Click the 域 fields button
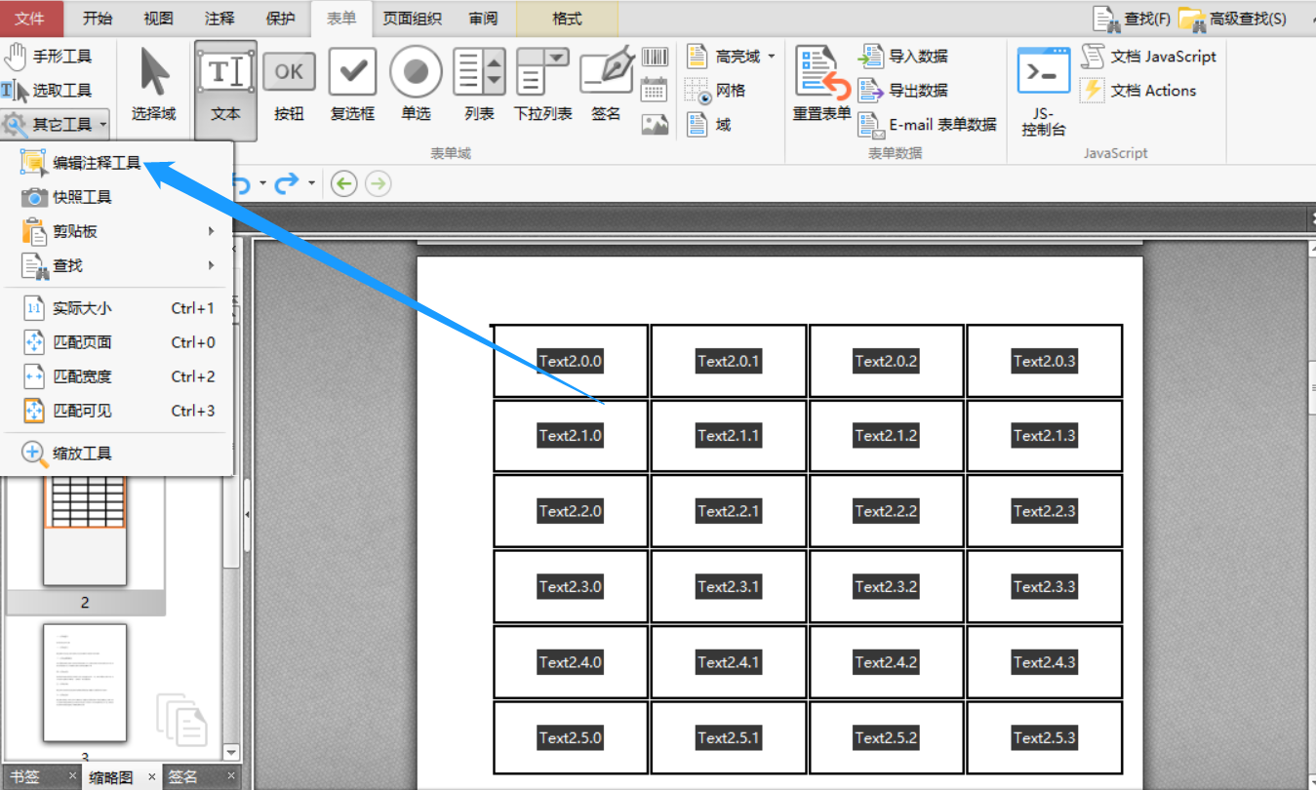The image size is (1316, 790). [x=708, y=124]
